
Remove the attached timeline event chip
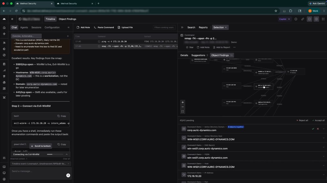click(x=68, y=164)
